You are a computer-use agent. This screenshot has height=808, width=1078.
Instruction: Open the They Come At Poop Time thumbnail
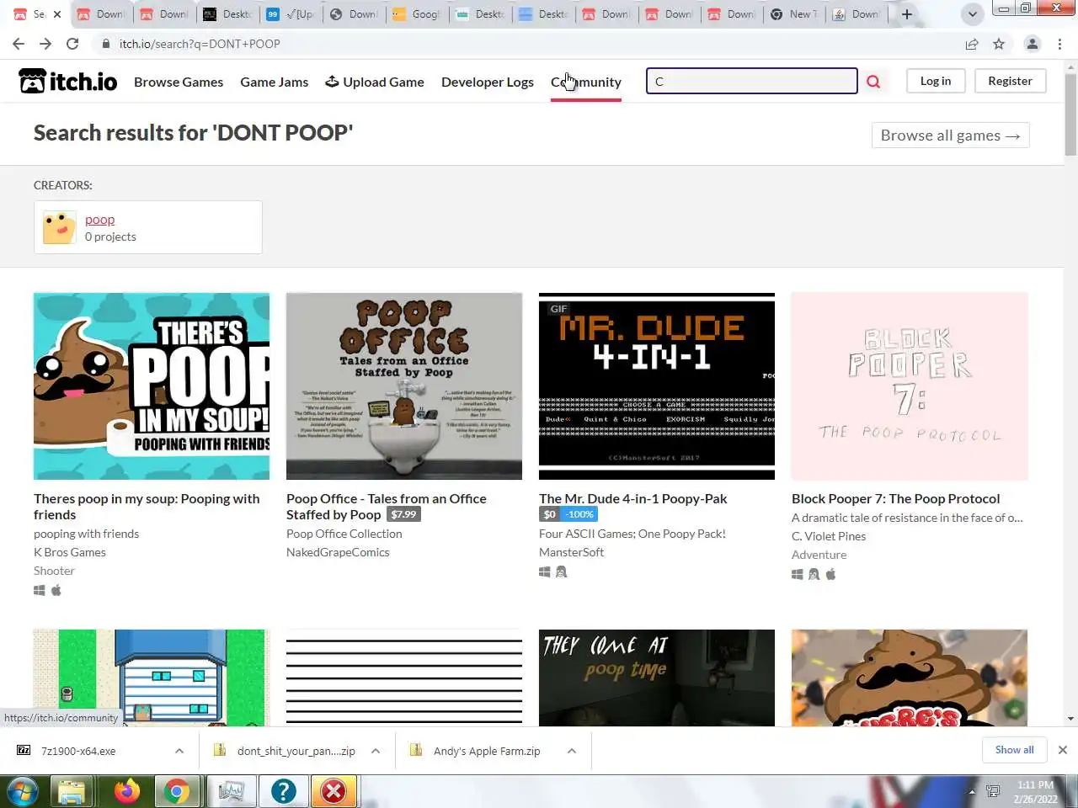click(x=657, y=678)
